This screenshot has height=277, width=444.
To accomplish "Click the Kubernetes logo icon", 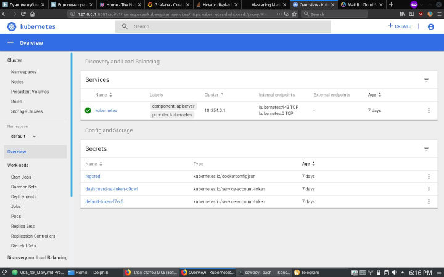I will (12, 26).
